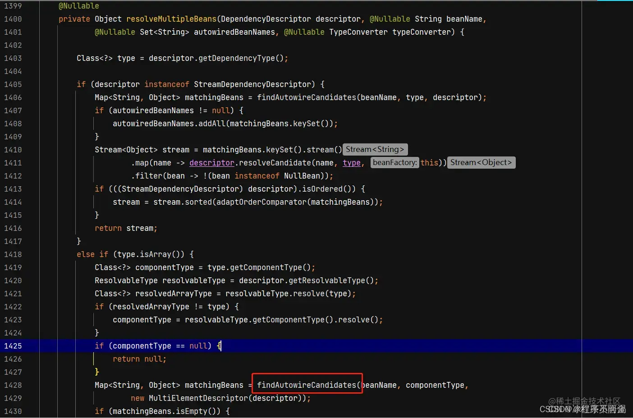Click line number 1425 in gutter
Image resolution: width=633 pixels, height=418 pixels.
pos(13,346)
